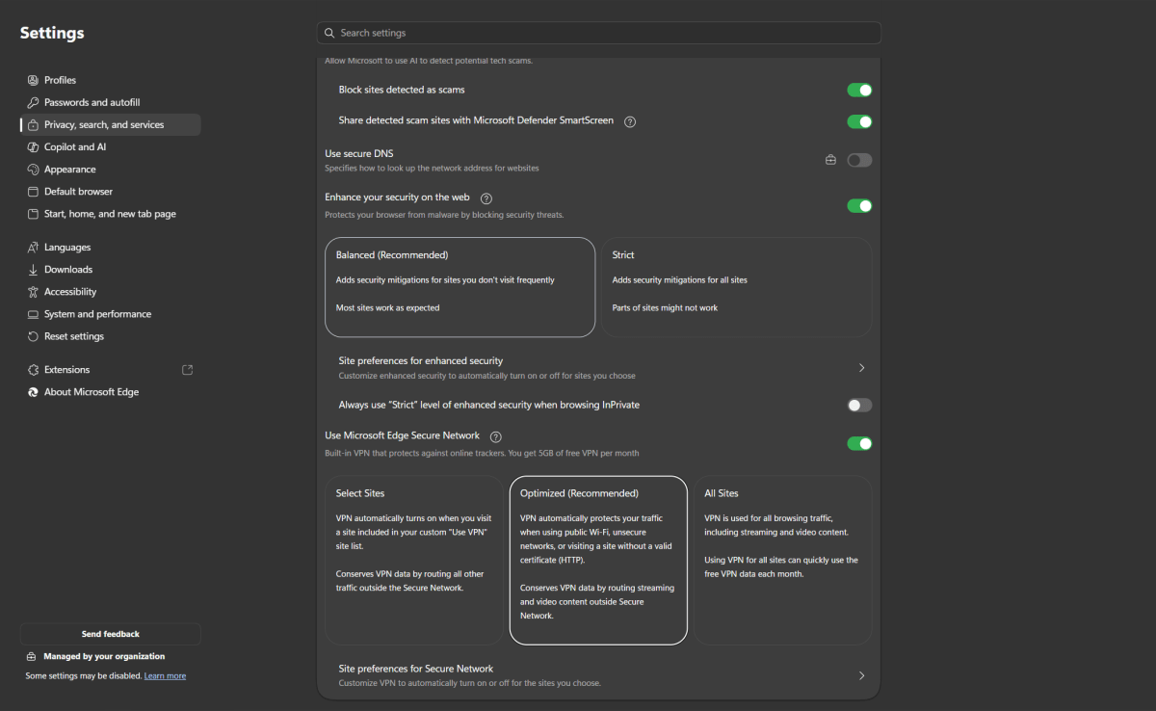Click the key icon for Passwords and autofill

point(33,102)
